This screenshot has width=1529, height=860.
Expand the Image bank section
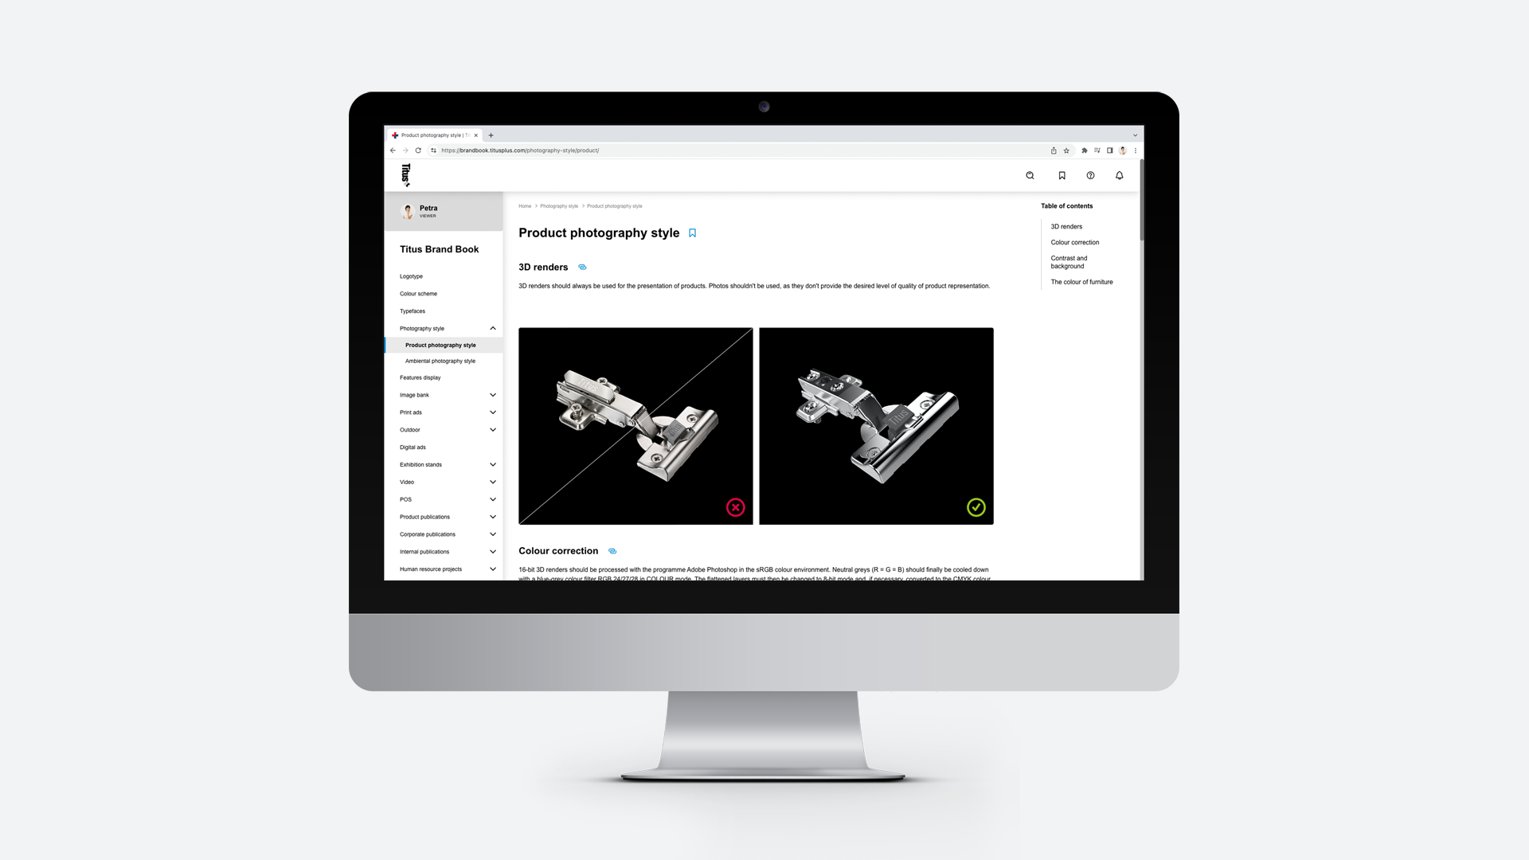coord(492,395)
